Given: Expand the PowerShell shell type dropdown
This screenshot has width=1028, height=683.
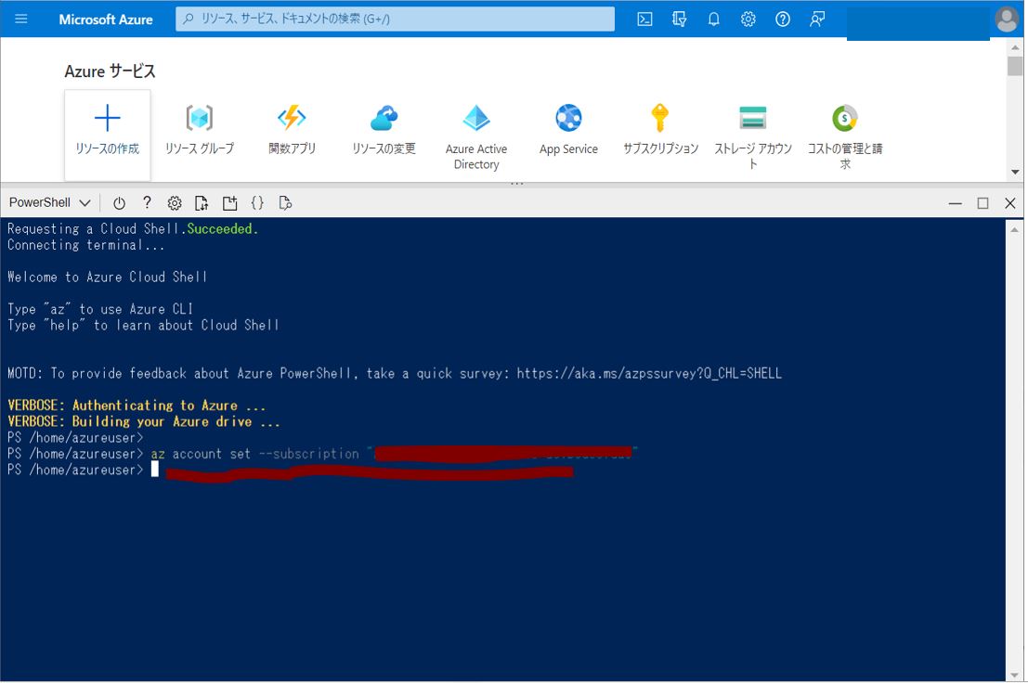Looking at the screenshot, I should pyautogui.click(x=49, y=203).
